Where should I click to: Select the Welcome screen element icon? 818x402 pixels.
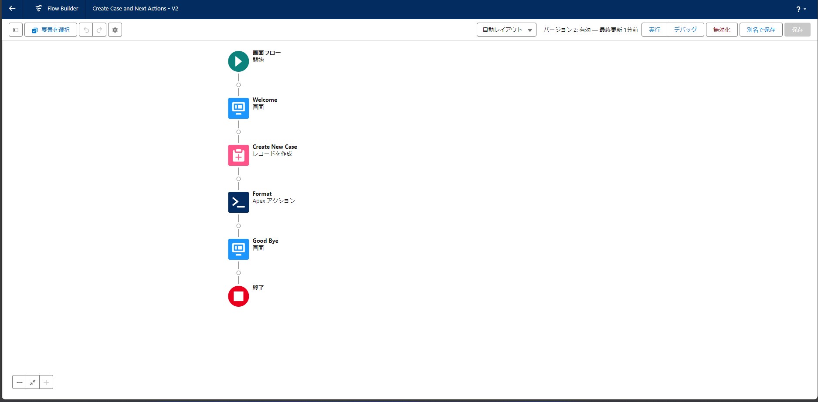click(238, 108)
